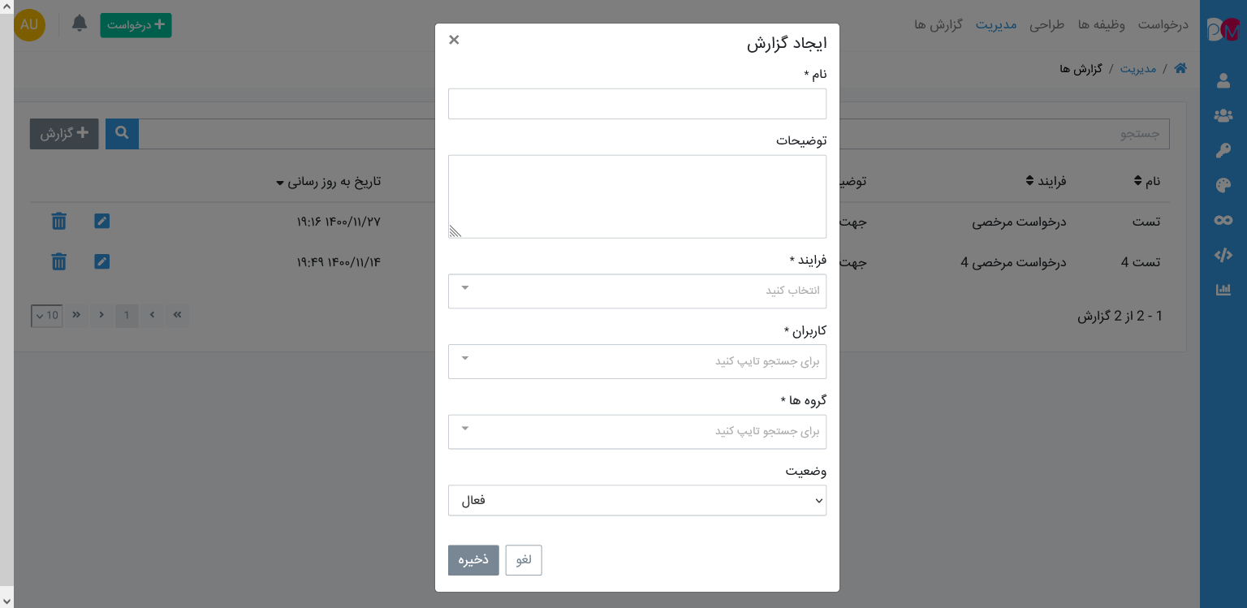The height and width of the screenshot is (608, 1247).
Task: Open the palette theme sidebar icon
Action: pyautogui.click(x=1223, y=185)
